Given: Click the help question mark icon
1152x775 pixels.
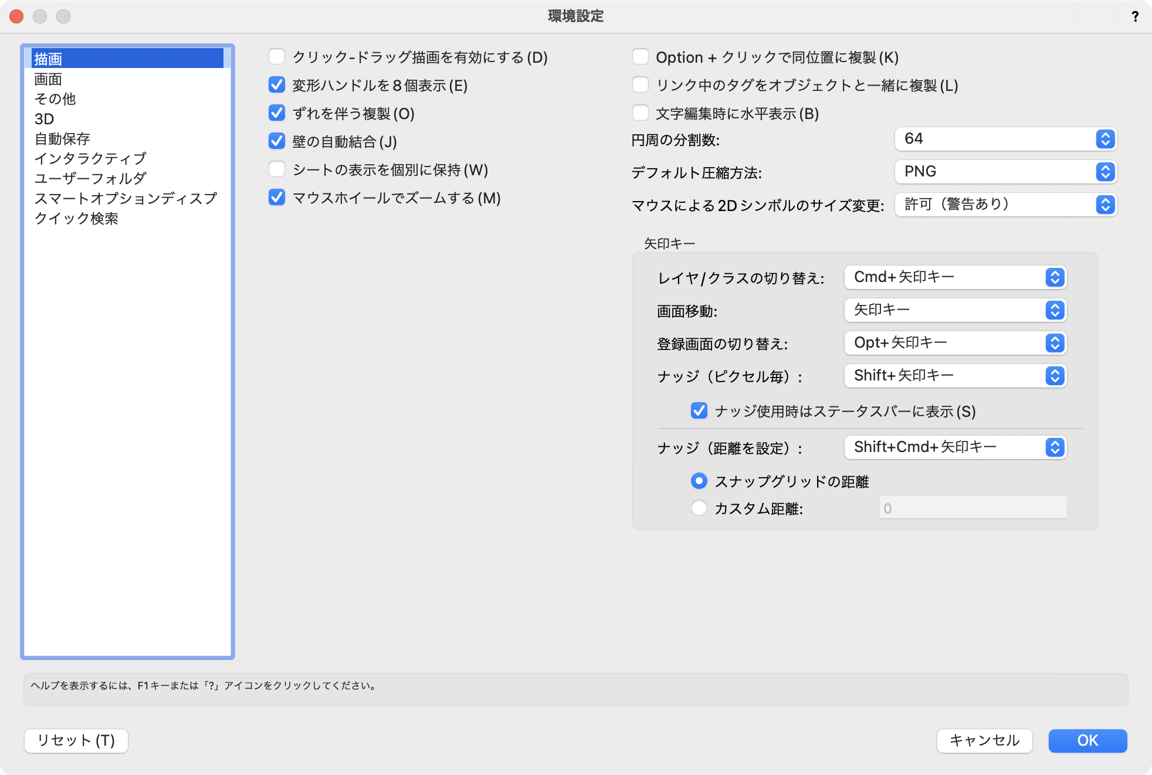Looking at the screenshot, I should 1135,16.
